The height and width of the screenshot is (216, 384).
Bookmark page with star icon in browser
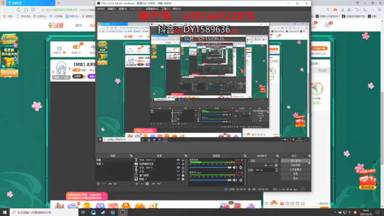[x=43, y=10]
